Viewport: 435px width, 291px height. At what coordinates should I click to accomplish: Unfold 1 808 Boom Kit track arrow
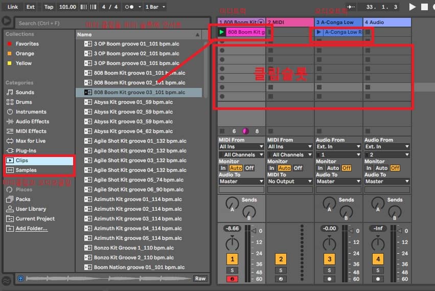click(261, 22)
